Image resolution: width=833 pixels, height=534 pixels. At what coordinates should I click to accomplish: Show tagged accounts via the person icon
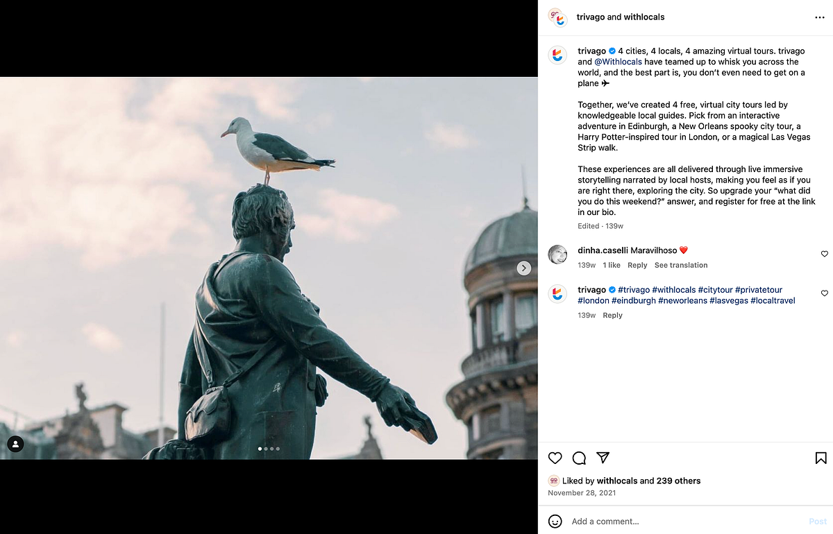15,444
